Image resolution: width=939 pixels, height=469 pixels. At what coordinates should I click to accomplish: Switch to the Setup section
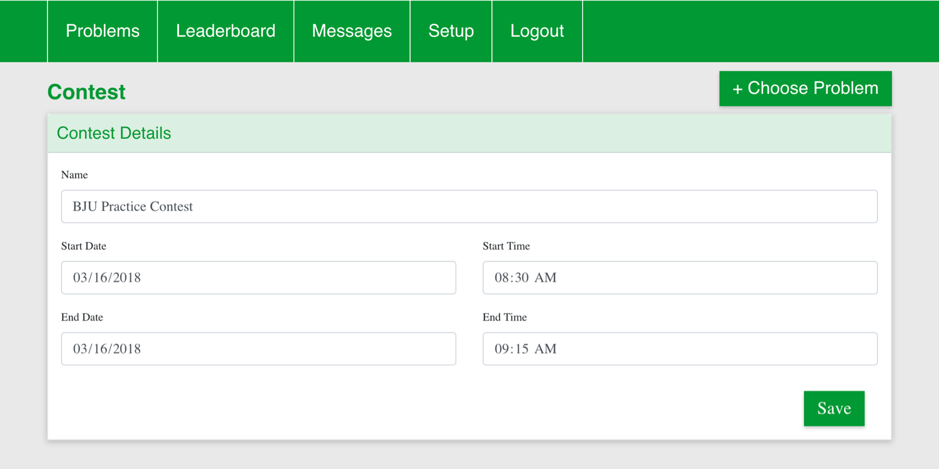tap(451, 31)
